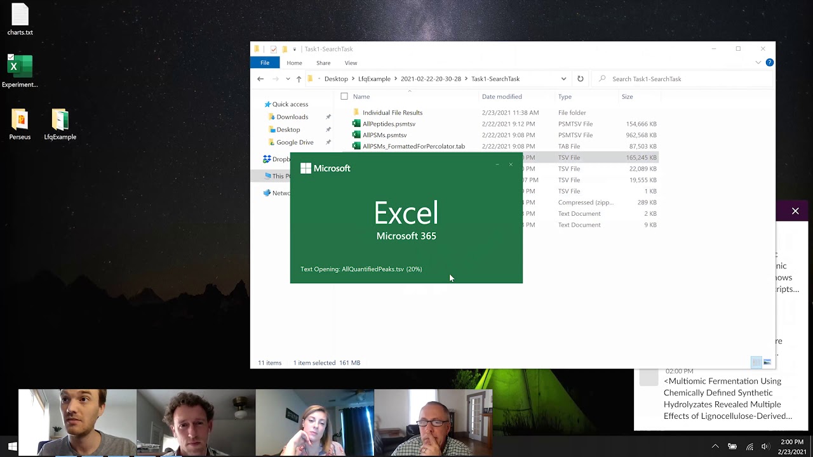Click New folder icon in quick access toolbar
Image resolution: width=813 pixels, height=457 pixels.
click(285, 49)
